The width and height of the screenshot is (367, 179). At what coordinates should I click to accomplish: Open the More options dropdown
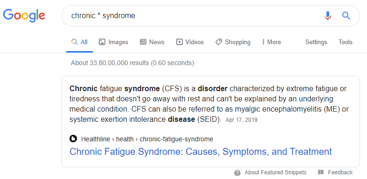point(271,42)
